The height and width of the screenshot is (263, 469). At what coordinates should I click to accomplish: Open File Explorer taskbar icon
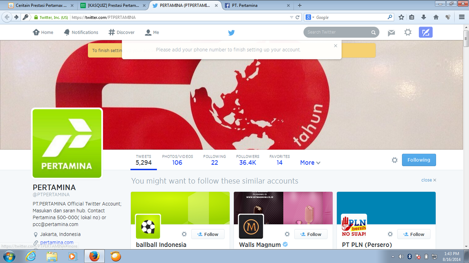(52, 256)
